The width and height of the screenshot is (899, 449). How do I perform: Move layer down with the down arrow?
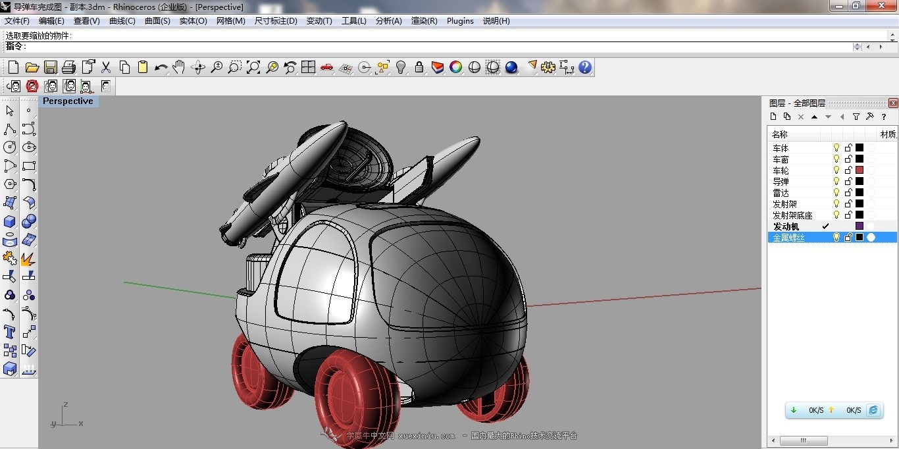(x=828, y=117)
